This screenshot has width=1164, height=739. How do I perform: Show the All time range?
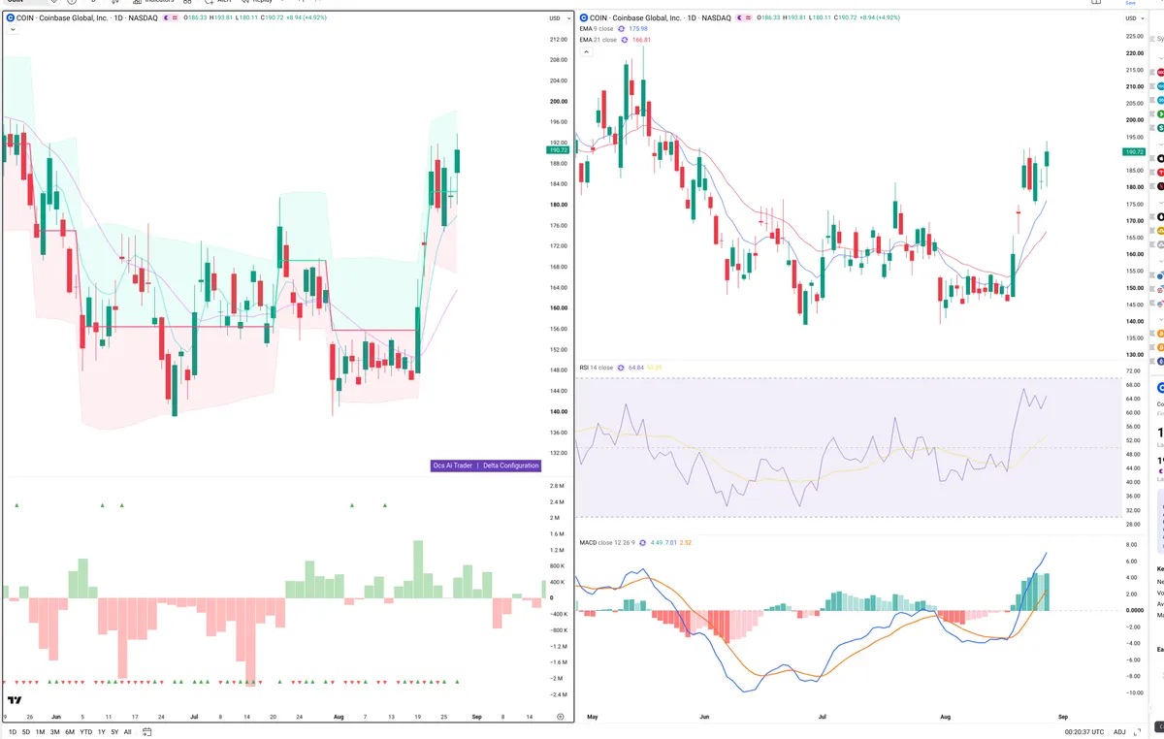(128, 731)
